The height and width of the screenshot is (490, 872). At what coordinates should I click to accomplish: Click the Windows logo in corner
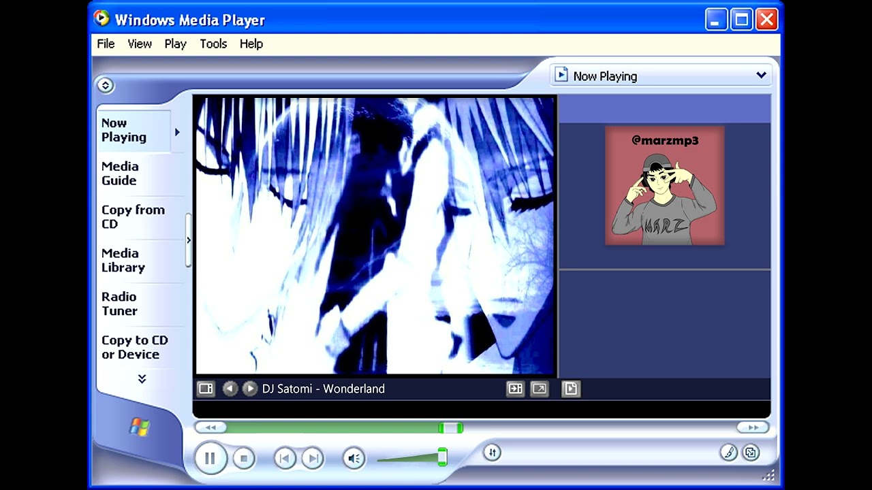coord(140,427)
